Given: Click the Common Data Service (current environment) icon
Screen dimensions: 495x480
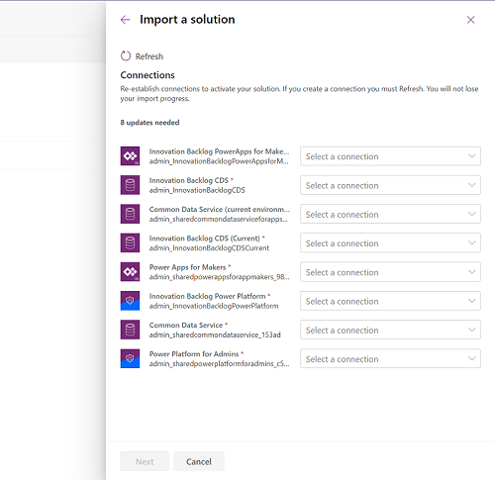Looking at the screenshot, I should [130, 214].
